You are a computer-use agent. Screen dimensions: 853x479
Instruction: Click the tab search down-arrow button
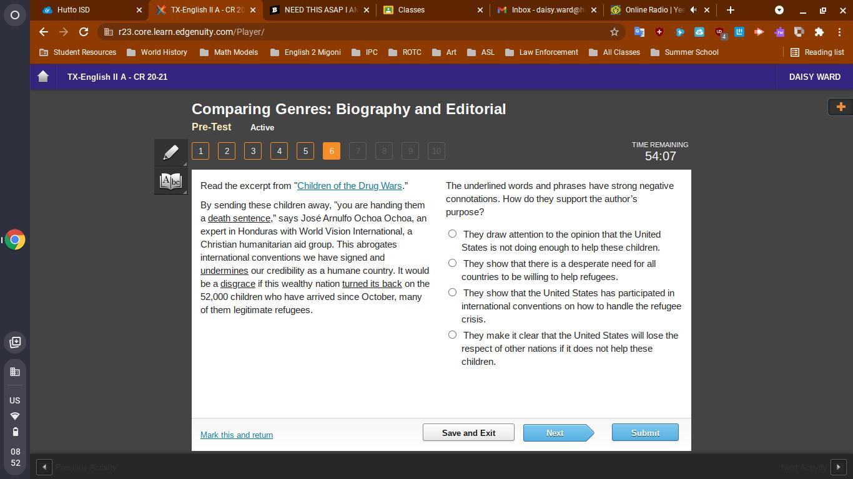[779, 10]
